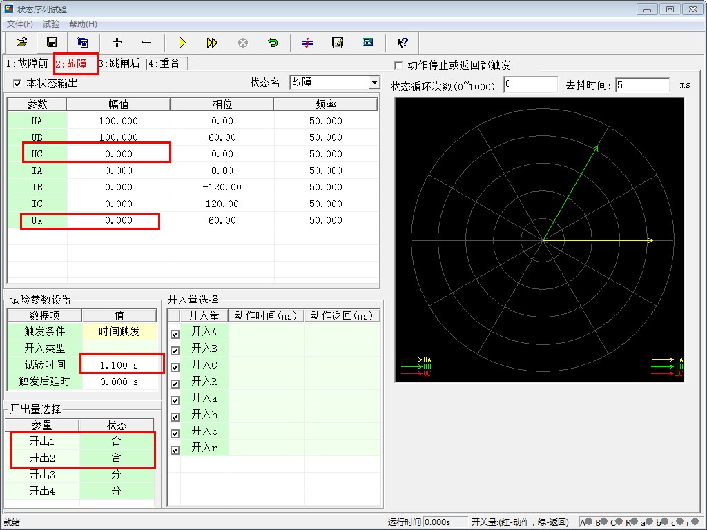This screenshot has width=707, height=530.
Task: Click the save floppy disk icon
Action: [x=52, y=42]
